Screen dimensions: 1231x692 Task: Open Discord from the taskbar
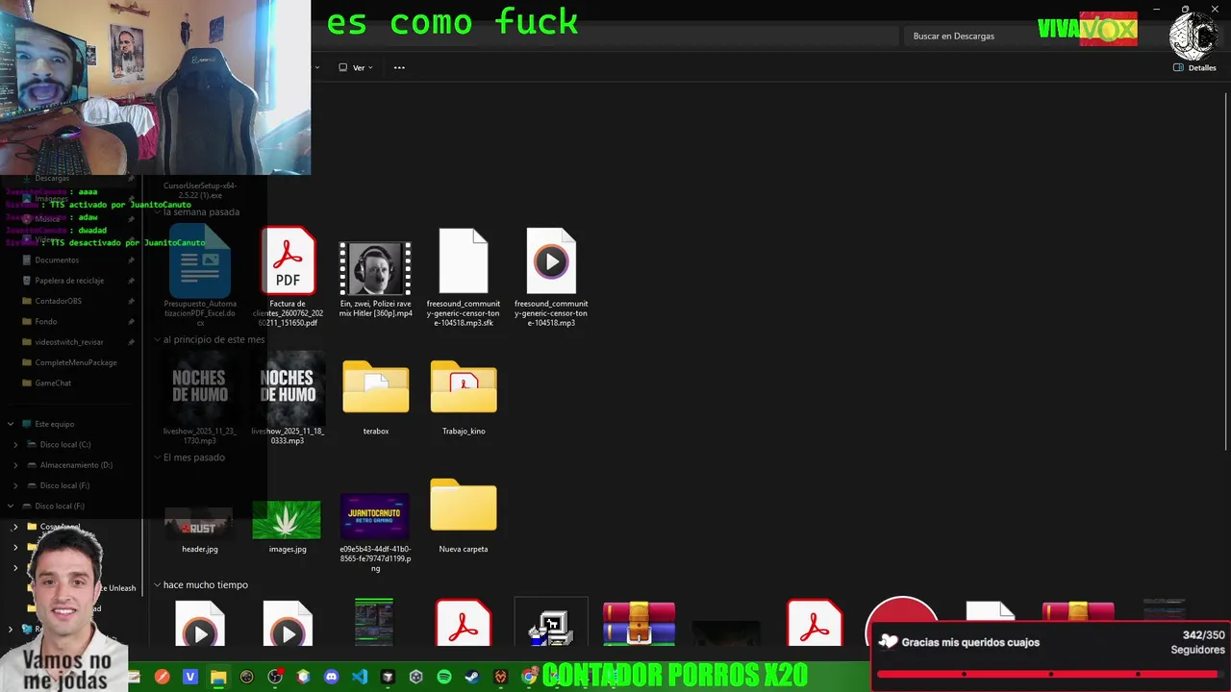tap(332, 678)
